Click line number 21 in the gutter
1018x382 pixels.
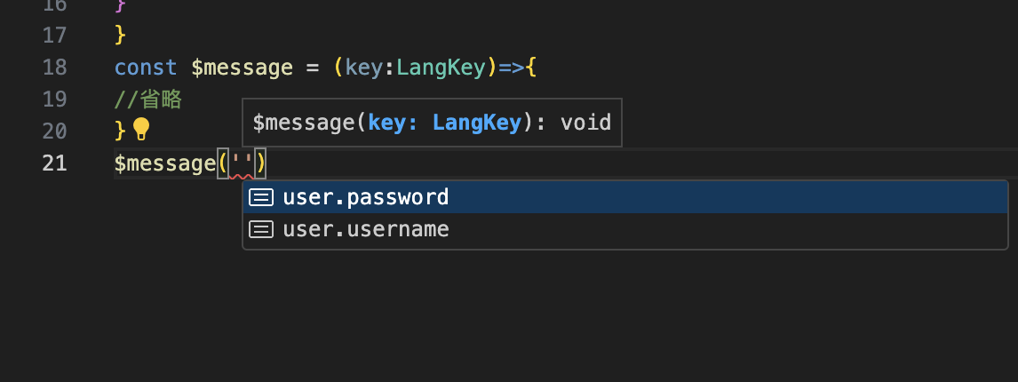coord(55,163)
